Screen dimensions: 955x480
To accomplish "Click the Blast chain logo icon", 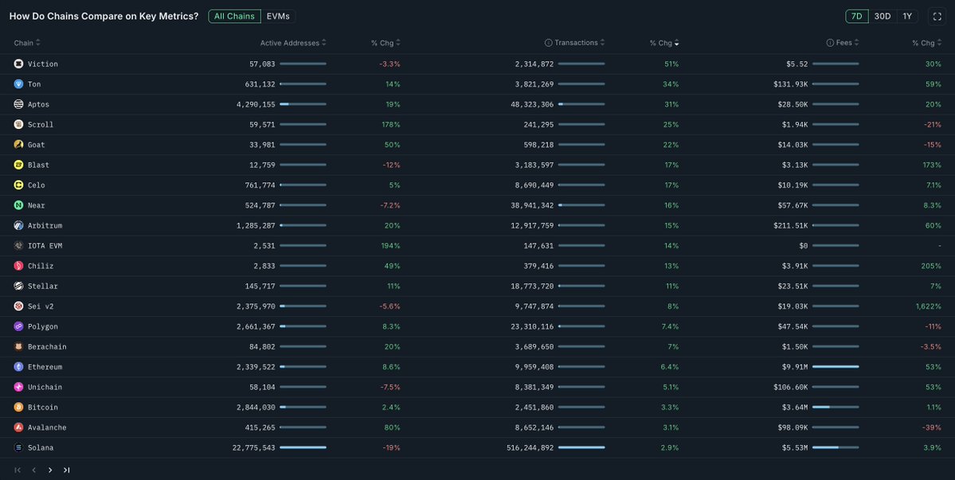I will 18,165.
